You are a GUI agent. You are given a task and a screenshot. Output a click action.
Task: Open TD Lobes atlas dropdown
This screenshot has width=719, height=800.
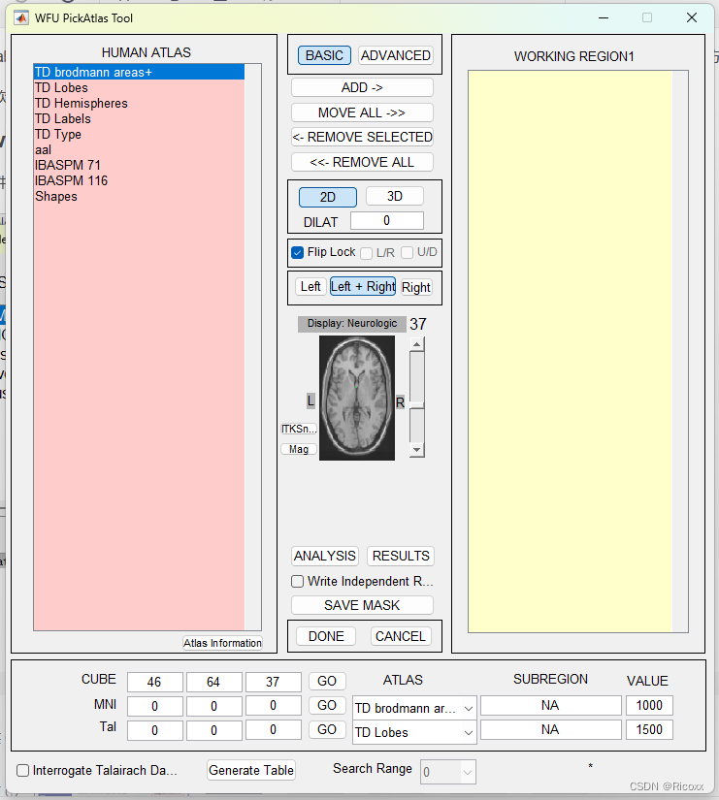point(414,733)
